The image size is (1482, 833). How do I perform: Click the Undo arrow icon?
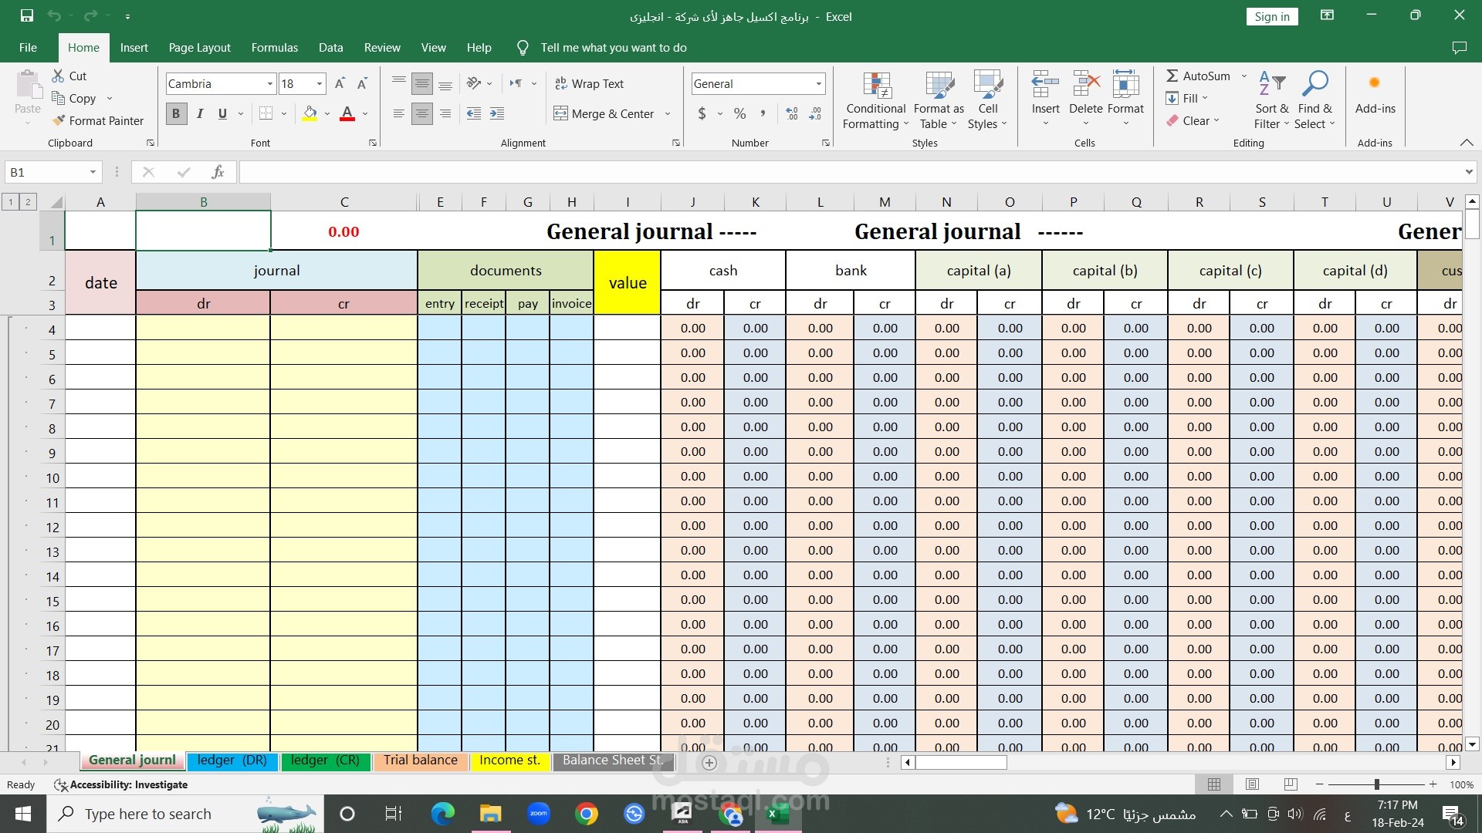coord(54,15)
